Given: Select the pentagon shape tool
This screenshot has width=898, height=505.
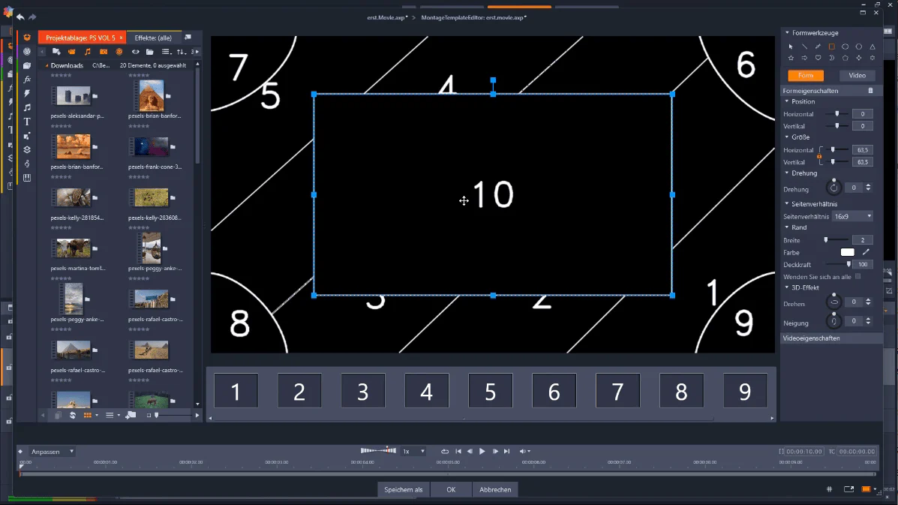Looking at the screenshot, I should coord(845,58).
